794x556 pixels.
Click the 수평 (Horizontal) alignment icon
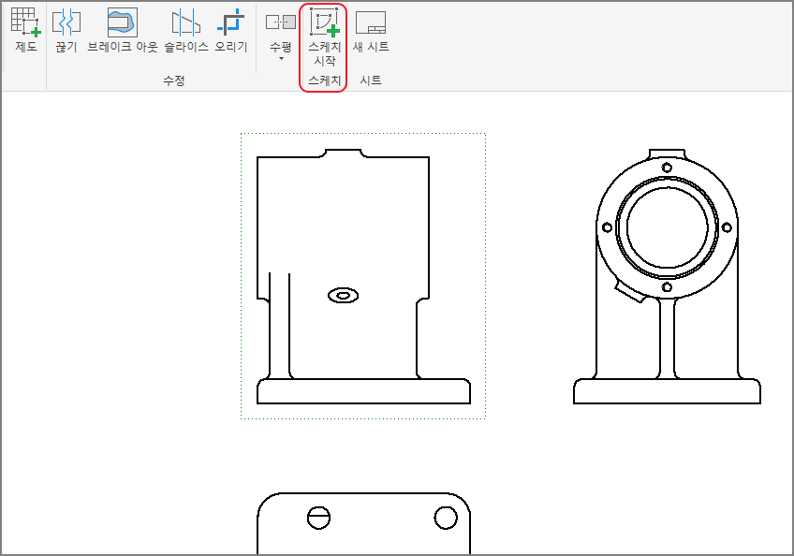point(281,22)
